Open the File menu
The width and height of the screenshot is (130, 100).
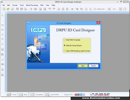tap(4, 5)
